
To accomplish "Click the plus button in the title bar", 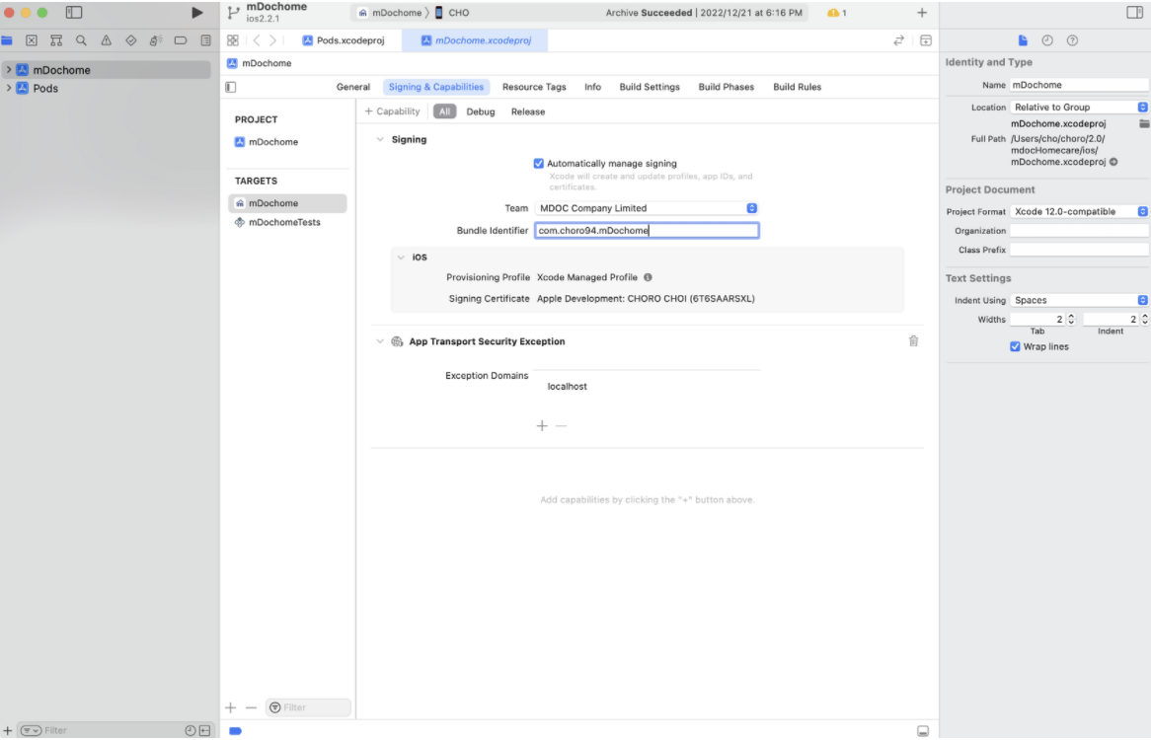I will (x=922, y=13).
